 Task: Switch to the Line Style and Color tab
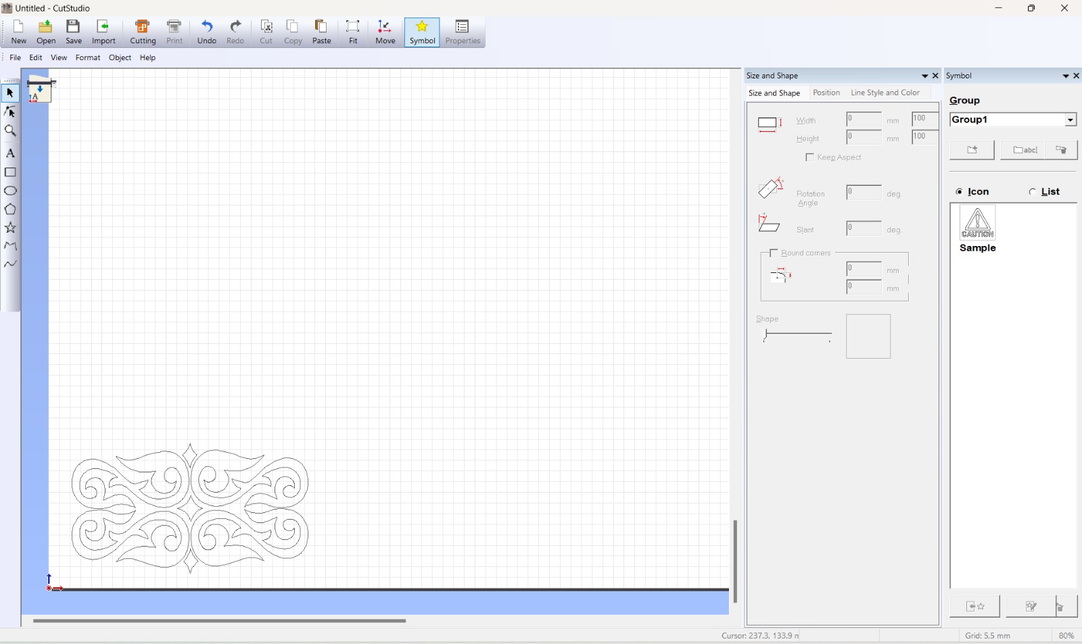[885, 93]
